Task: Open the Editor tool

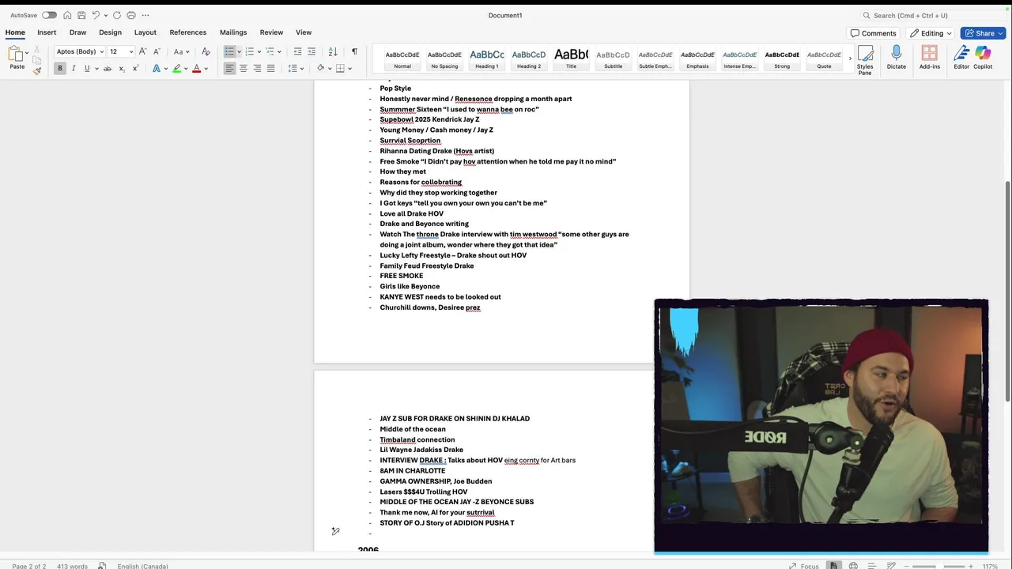Action: (x=961, y=58)
